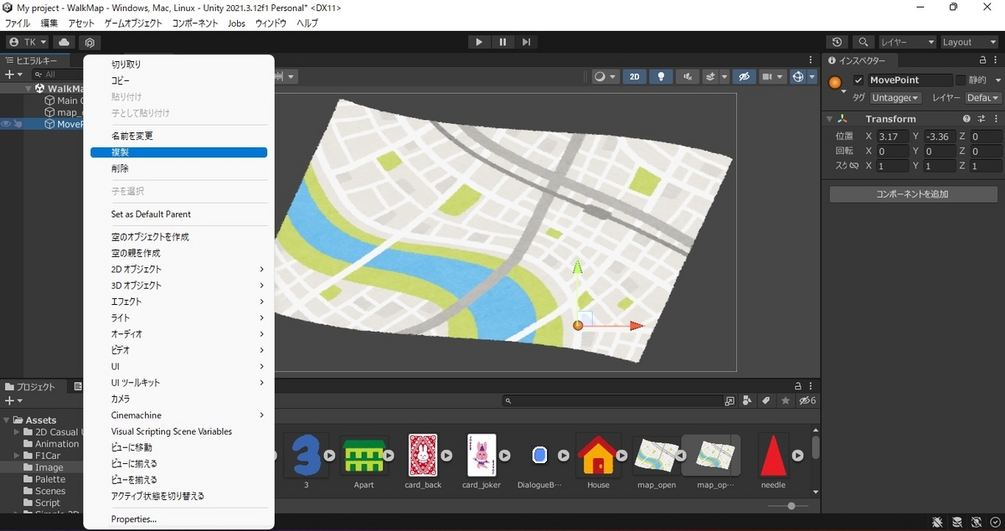Toggle scene effects button

click(x=711, y=76)
